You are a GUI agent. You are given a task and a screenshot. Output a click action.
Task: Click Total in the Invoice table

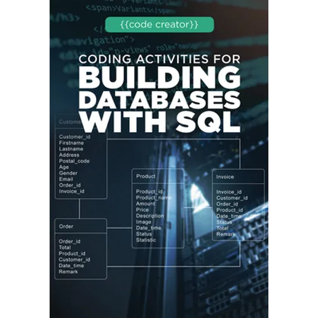coord(222,228)
